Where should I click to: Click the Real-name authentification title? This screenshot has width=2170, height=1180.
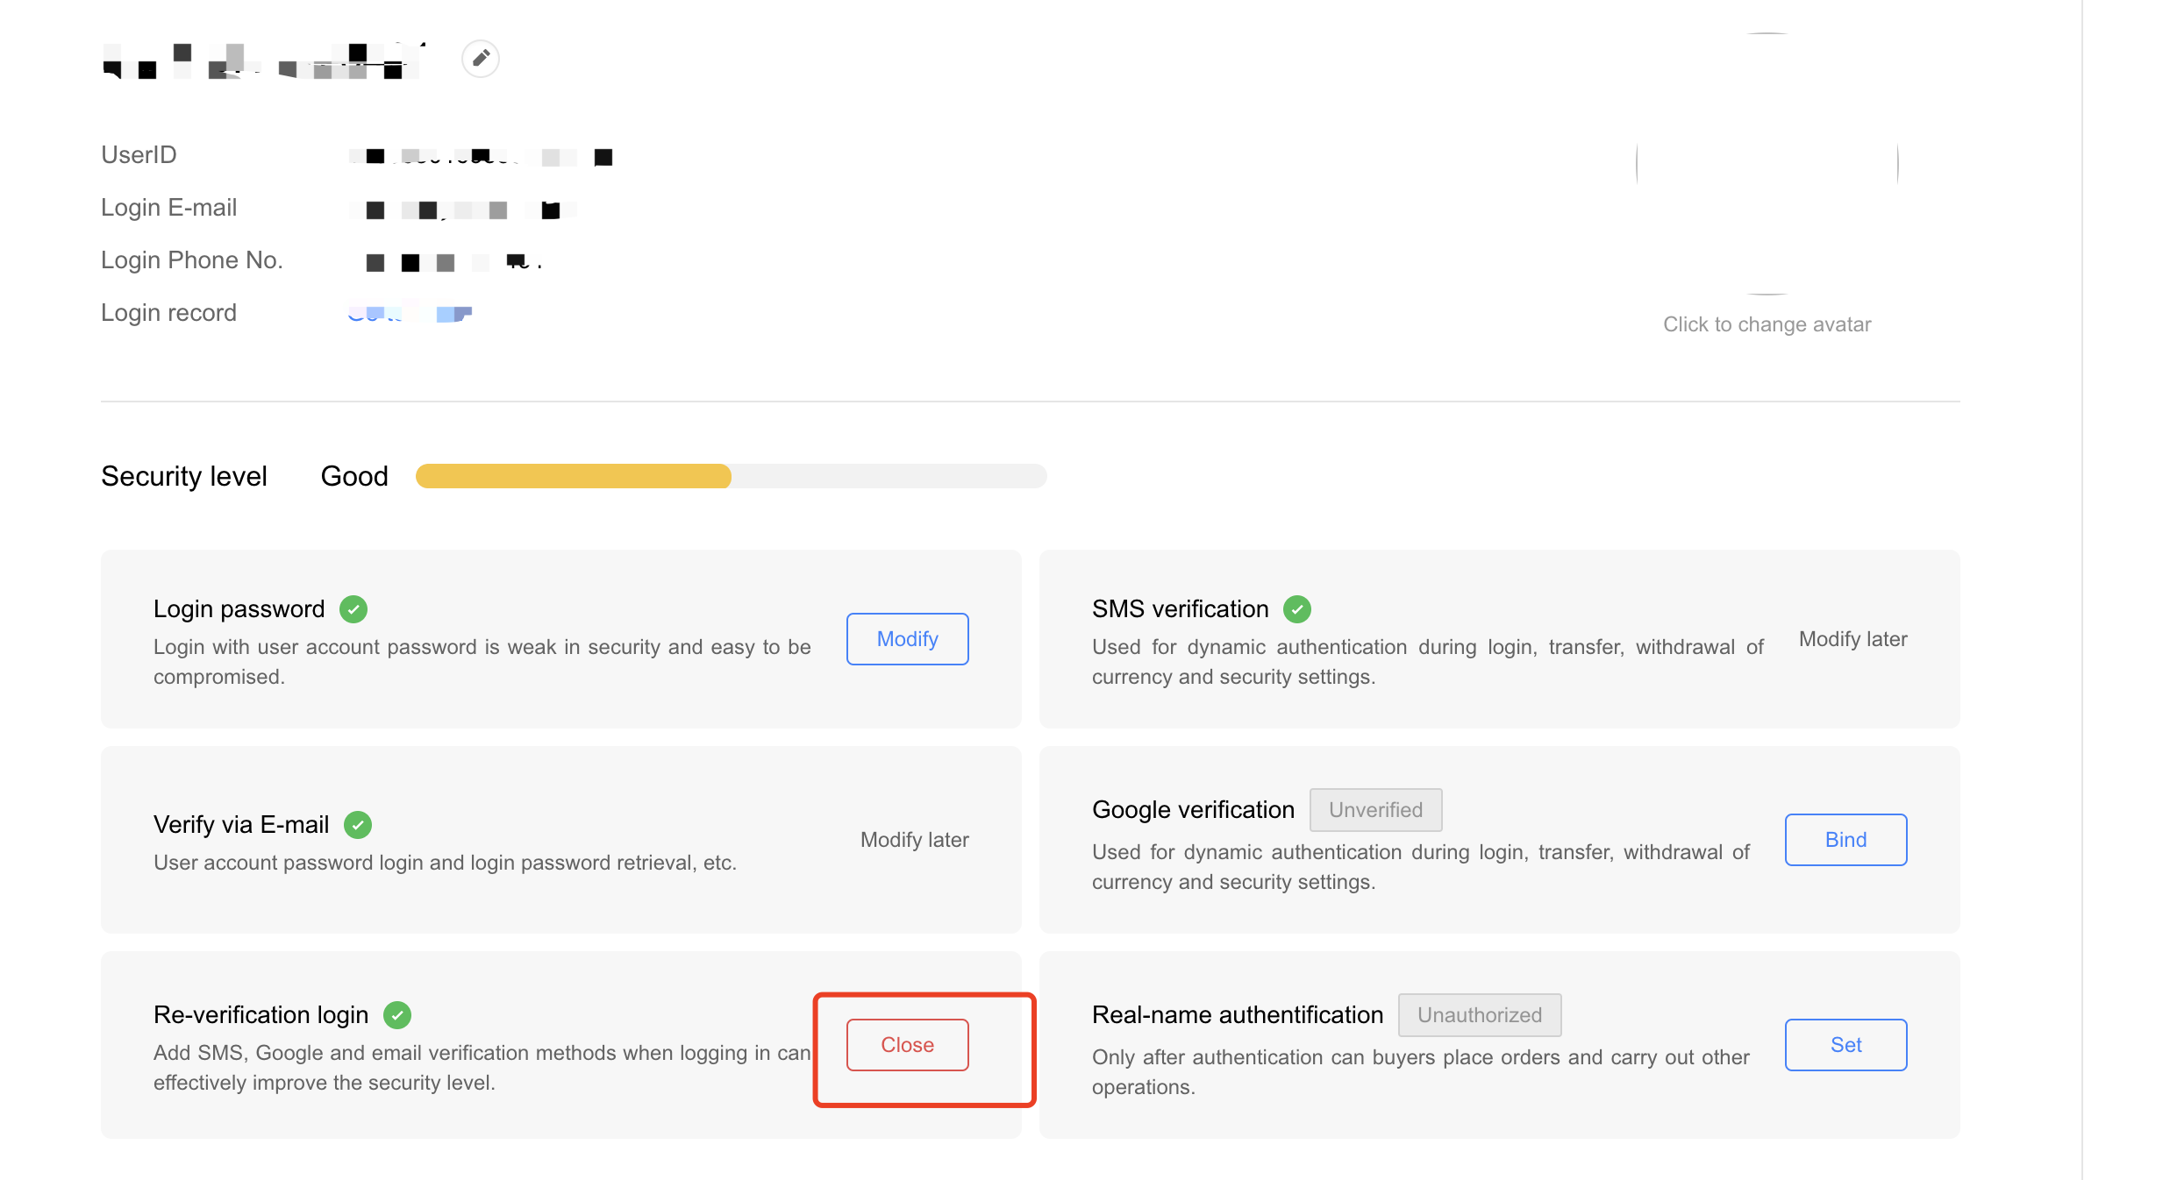1238,1015
